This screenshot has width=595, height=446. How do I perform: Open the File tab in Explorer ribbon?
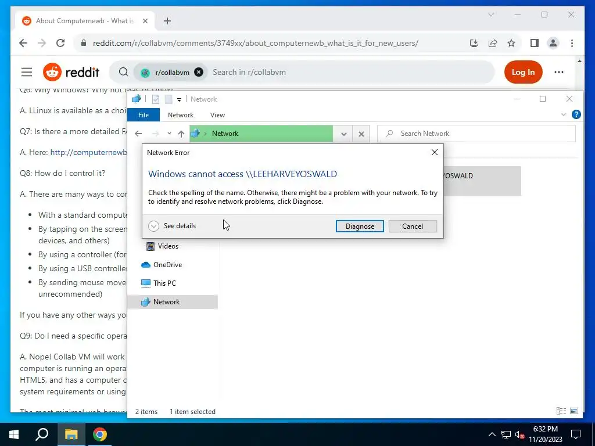(144, 115)
